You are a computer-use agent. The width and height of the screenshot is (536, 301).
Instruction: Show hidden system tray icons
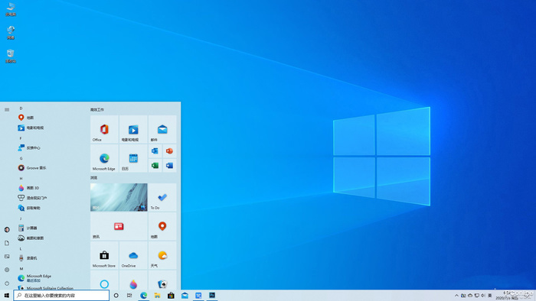(x=456, y=296)
